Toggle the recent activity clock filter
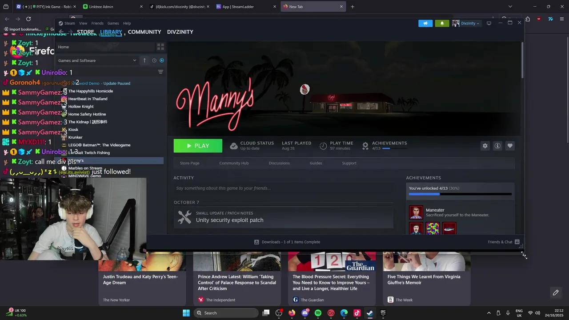The image size is (569, 320). pyautogui.click(x=154, y=60)
